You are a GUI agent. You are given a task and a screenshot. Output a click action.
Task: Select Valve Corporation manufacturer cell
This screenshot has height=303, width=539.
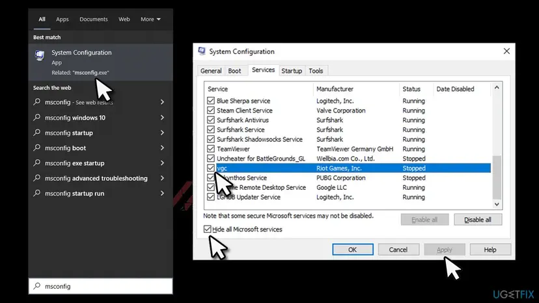(341, 111)
